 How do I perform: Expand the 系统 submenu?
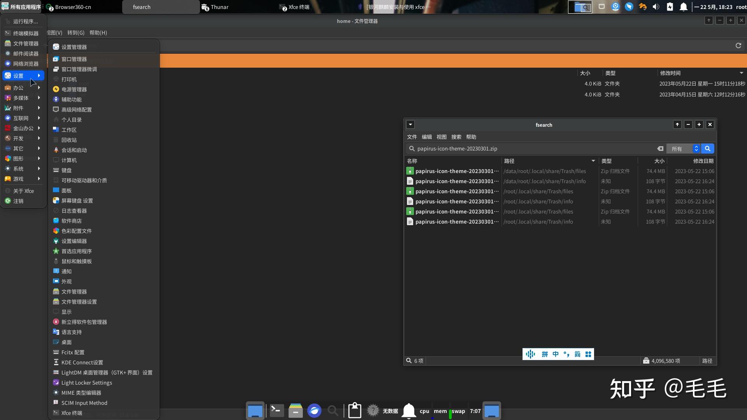(23, 169)
